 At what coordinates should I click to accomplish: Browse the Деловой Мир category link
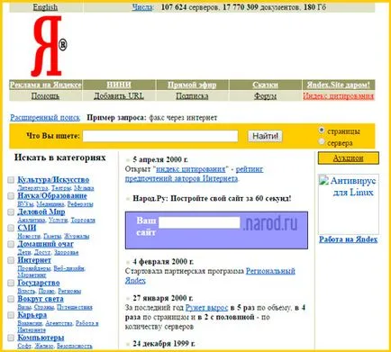click(41, 212)
